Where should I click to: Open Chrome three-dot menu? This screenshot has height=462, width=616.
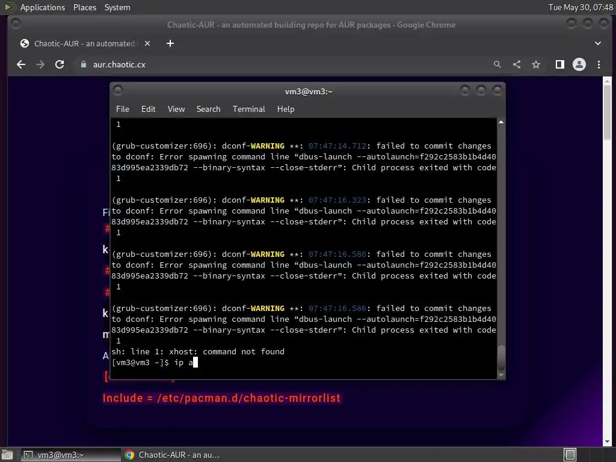tap(599, 64)
